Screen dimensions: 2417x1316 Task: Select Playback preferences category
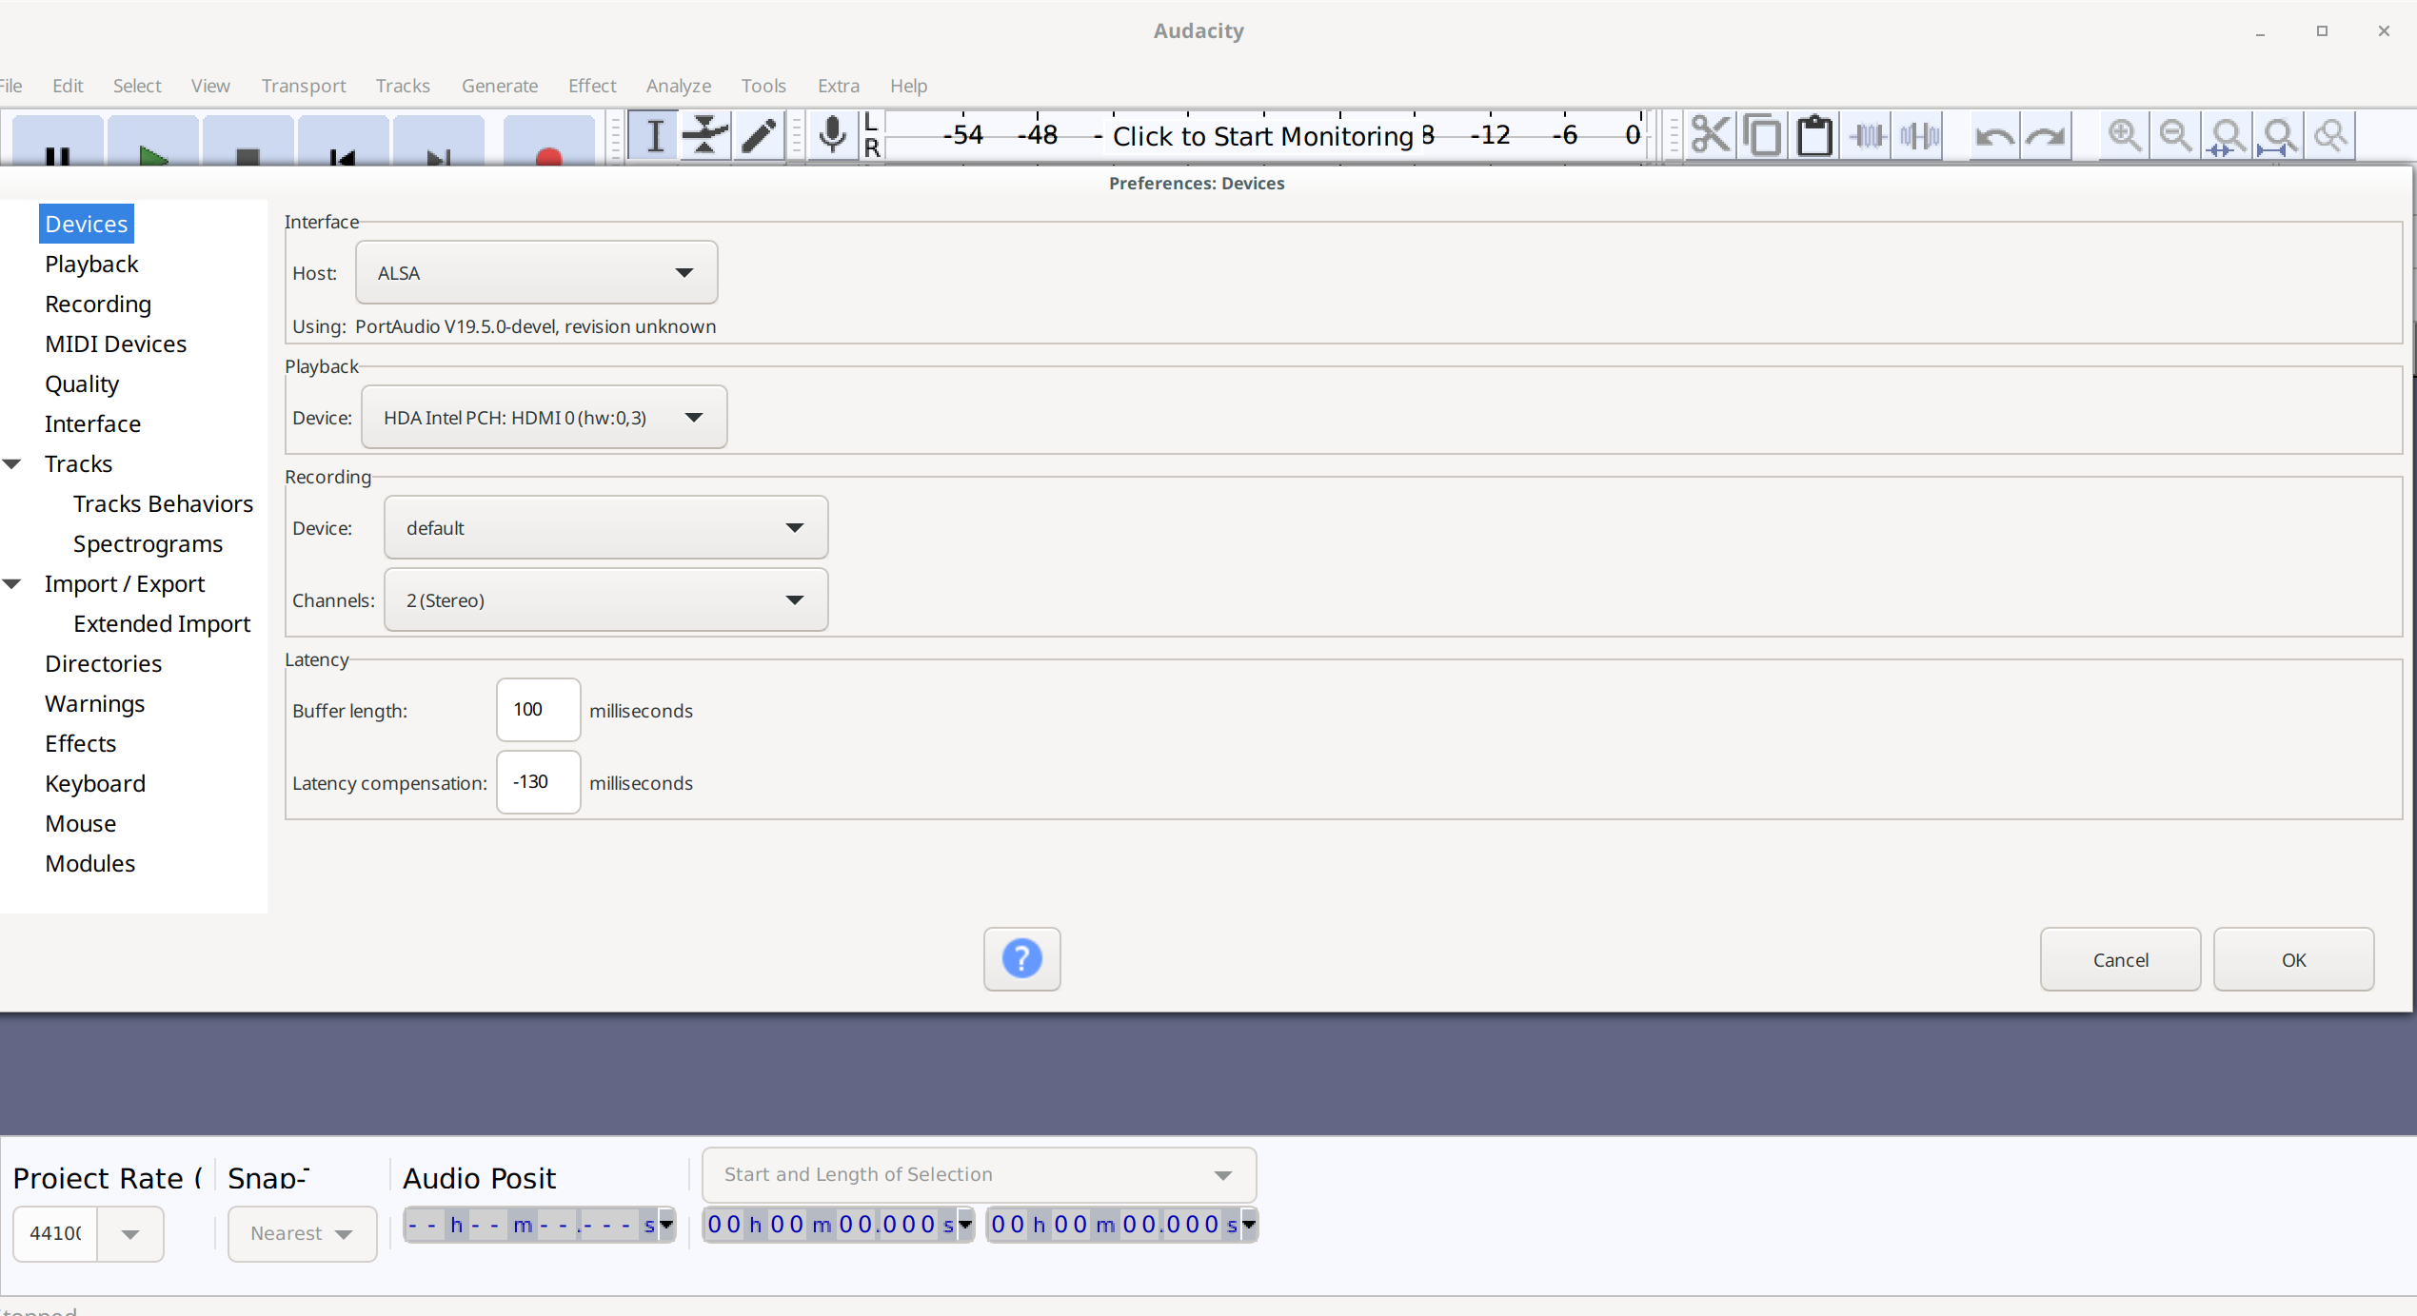coord(91,265)
